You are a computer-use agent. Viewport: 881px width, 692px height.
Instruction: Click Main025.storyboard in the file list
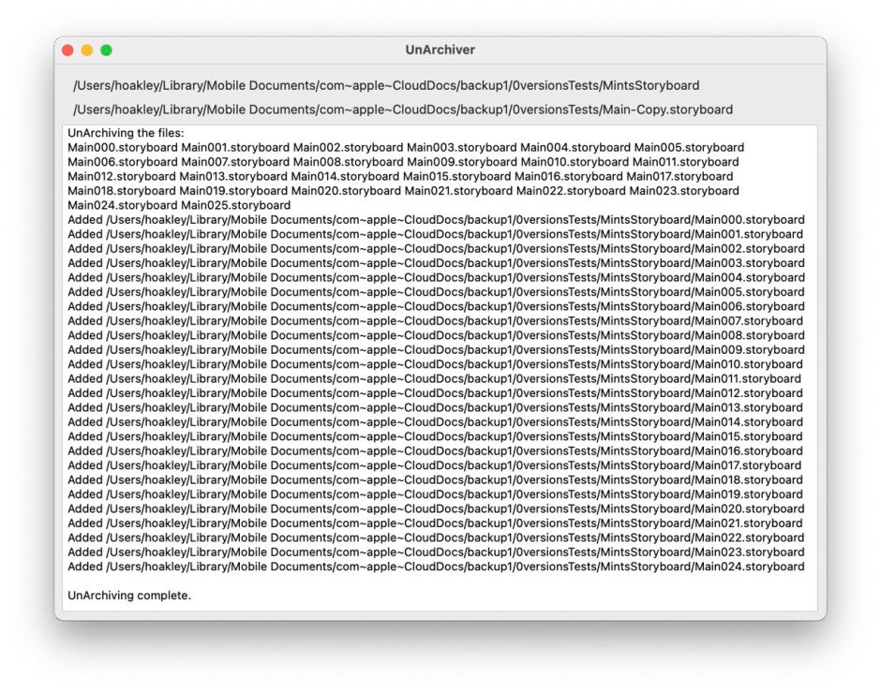[235, 205]
